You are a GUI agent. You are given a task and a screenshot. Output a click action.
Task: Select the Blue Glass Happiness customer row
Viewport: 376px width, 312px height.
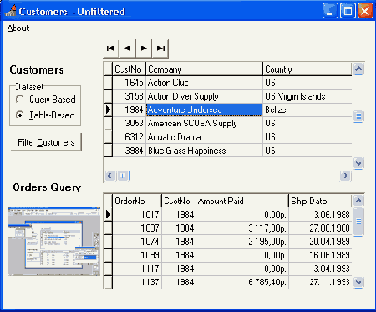[x=228, y=151]
